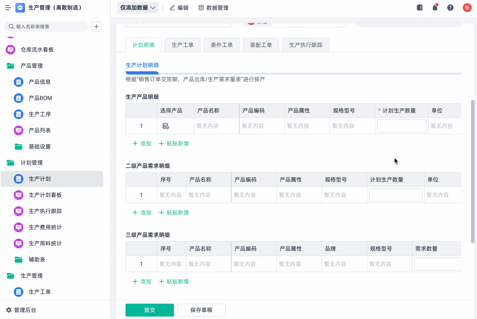Switch to the 生产执行跟踪 tab
This screenshot has width=477, height=319.
[x=305, y=45]
